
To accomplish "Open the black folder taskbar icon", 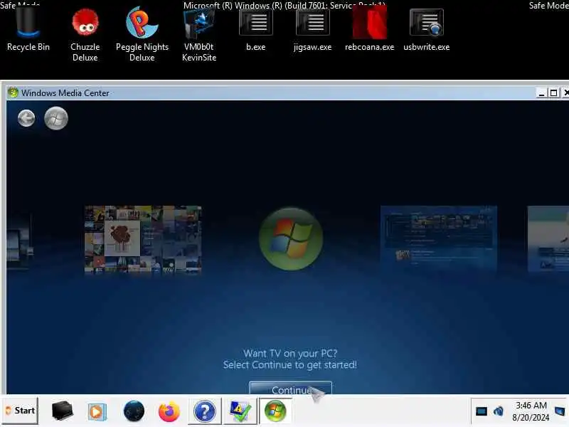I will [62, 411].
